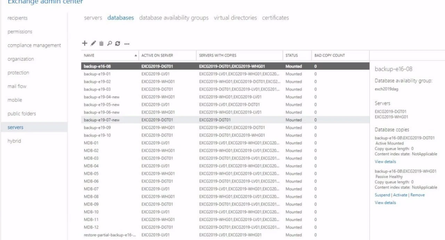445x240 pixels.
Task: Select MDB-10 database row
Action: [225, 212]
